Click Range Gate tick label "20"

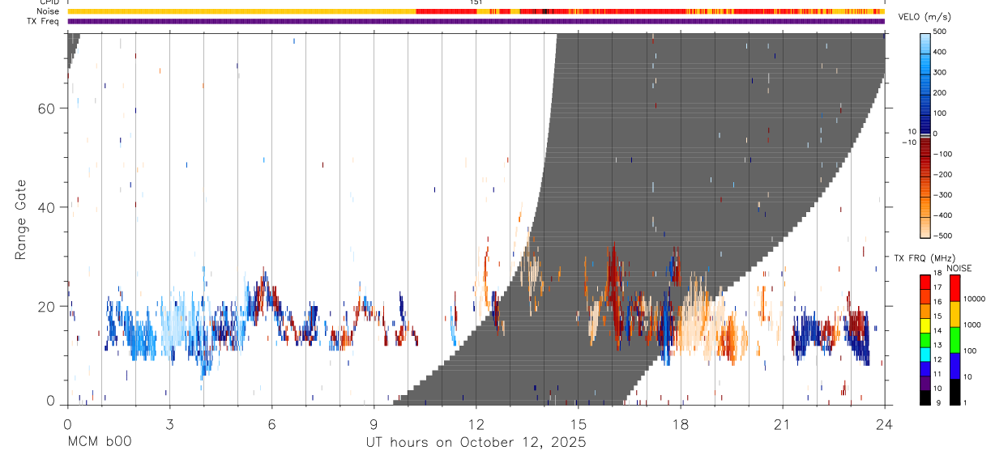46,306
